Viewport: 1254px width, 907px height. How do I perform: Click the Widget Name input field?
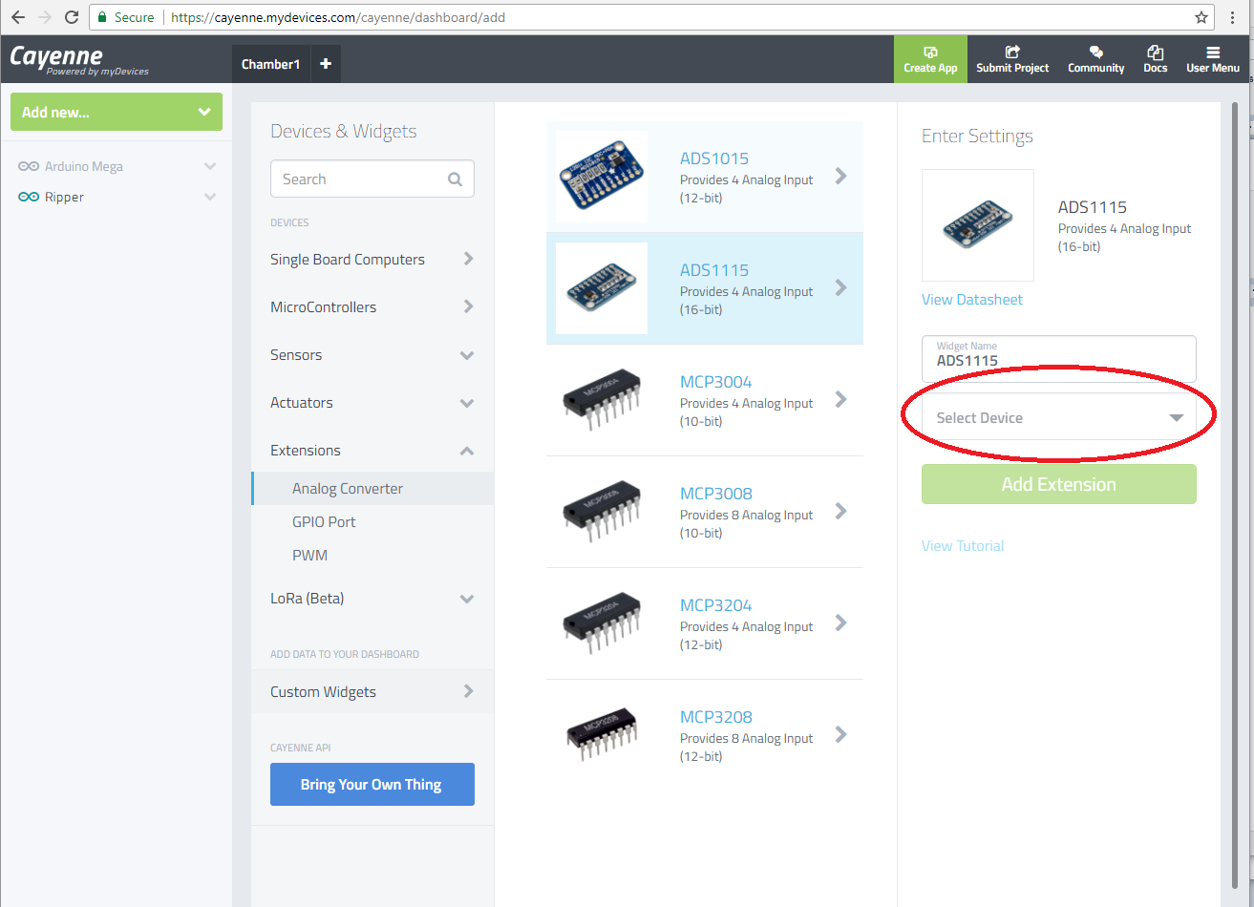[x=1059, y=359]
